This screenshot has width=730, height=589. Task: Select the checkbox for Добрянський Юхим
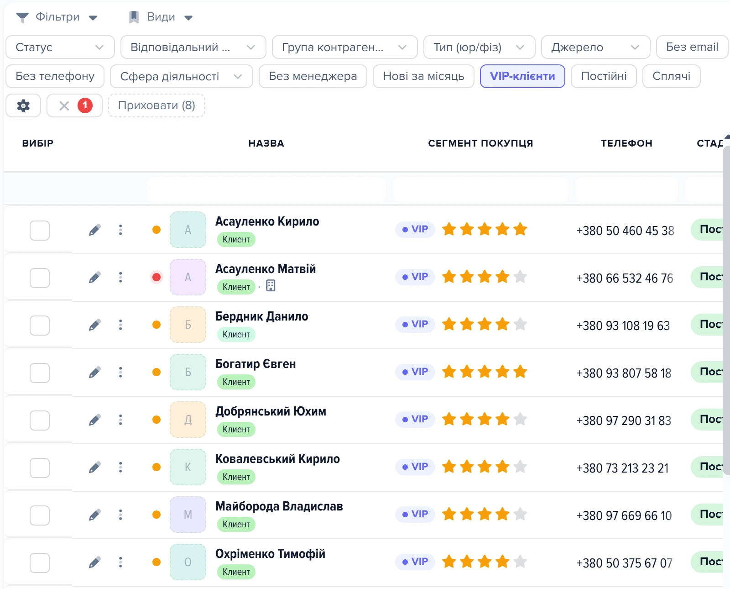click(40, 421)
